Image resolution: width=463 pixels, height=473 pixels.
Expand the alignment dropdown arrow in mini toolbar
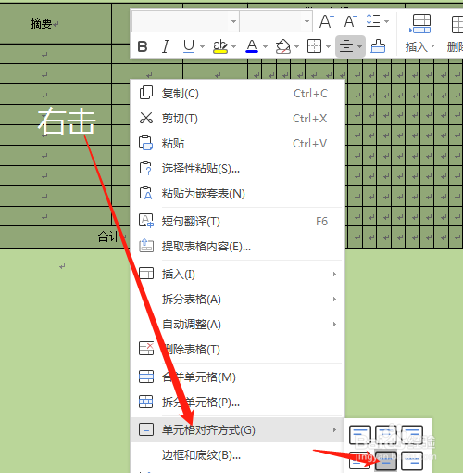point(359,47)
